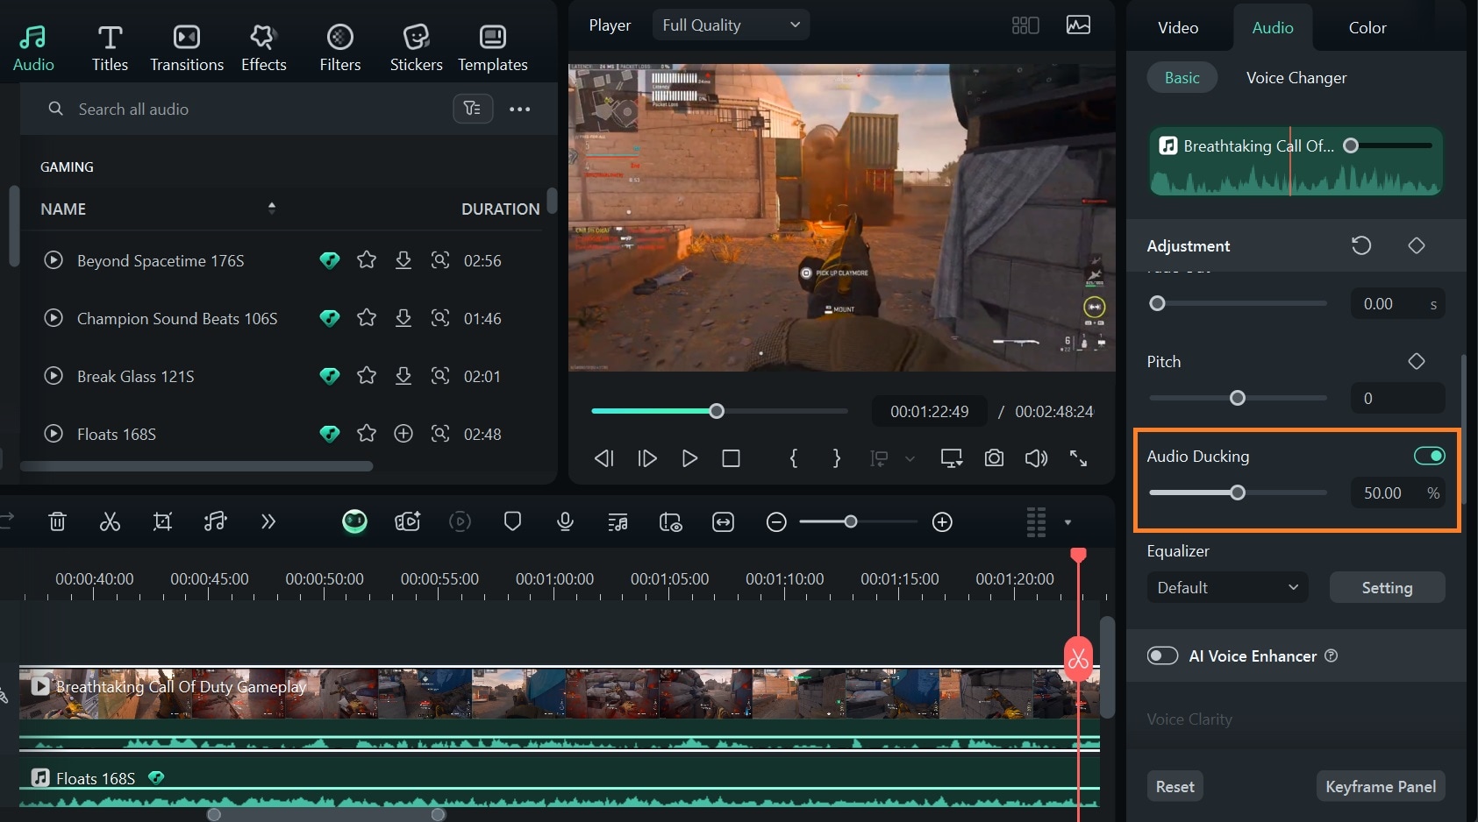The image size is (1478, 822).
Task: Disable the Audio Ducking toggle
Action: pos(1429,456)
